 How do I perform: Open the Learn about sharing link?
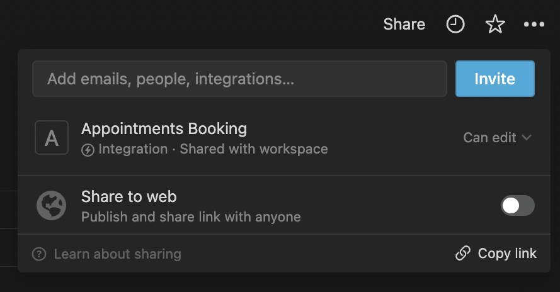[x=118, y=254]
